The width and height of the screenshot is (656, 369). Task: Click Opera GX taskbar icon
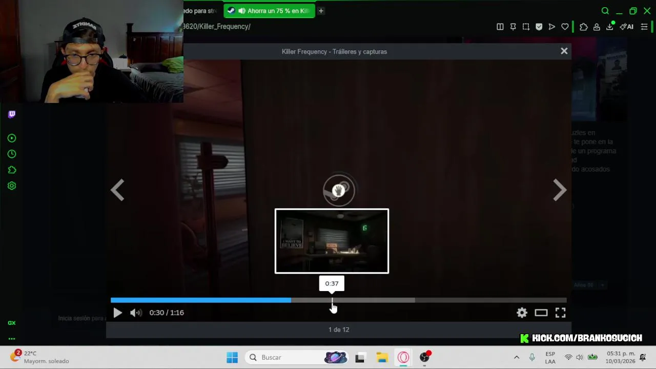[x=403, y=357]
